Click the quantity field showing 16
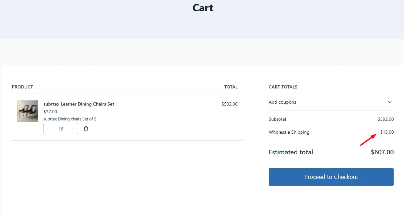Viewport: 404px width, 216px height. point(61,129)
